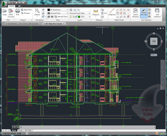
Task: Cascade windows icon
Action: [149, 17]
